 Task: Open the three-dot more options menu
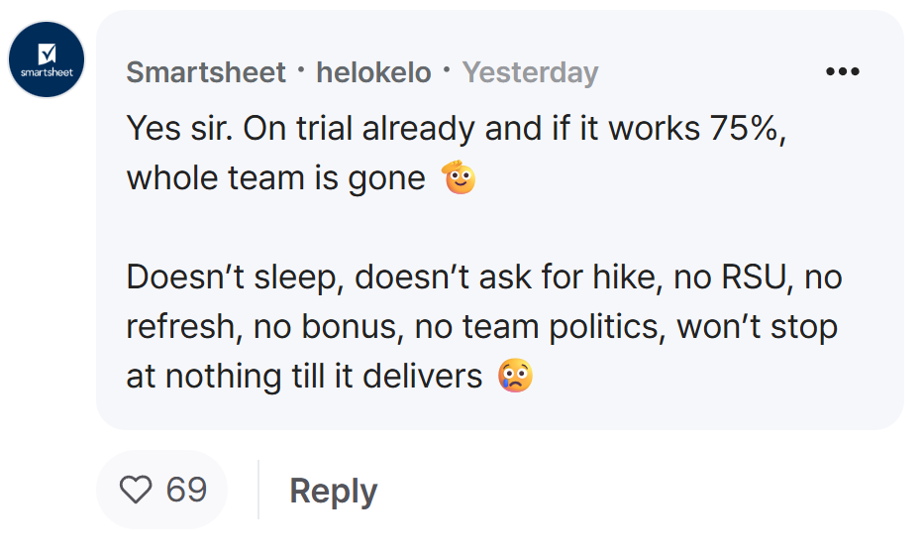(842, 71)
